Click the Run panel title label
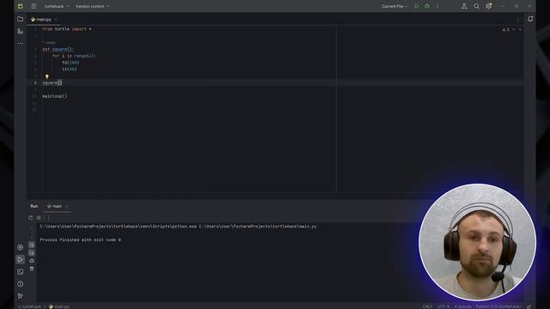Viewport: 550px width, 309px height. click(34, 206)
